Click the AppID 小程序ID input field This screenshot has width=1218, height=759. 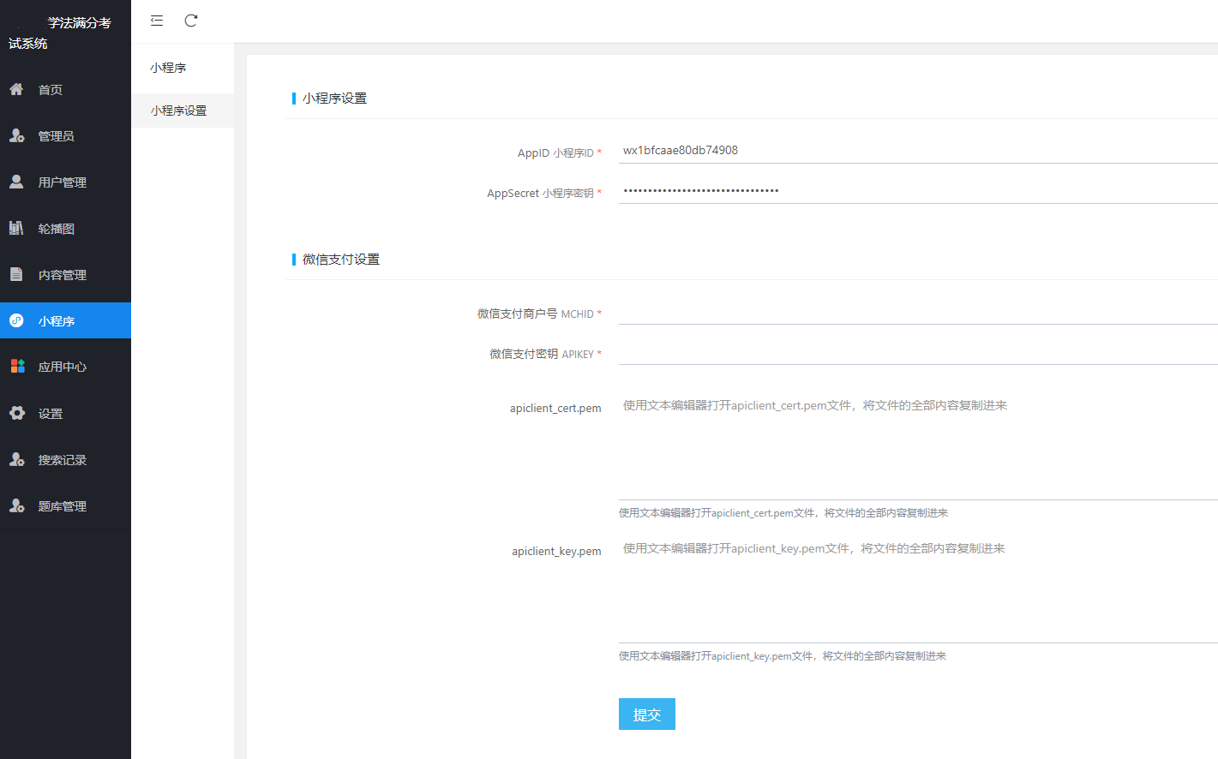(x=918, y=150)
